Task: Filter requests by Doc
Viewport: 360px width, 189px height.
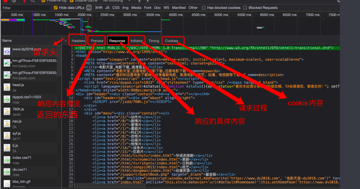Action: coord(157,7)
